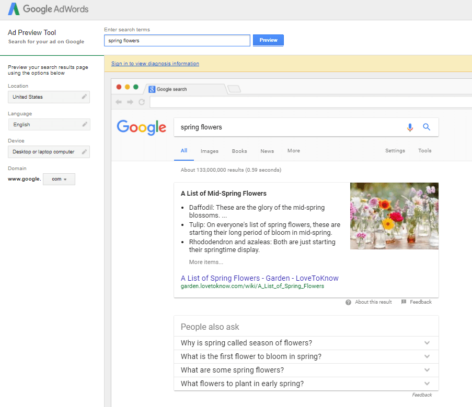Screen dimensions: 472x407
Task: Open the domain com dropdown
Action: point(59,179)
